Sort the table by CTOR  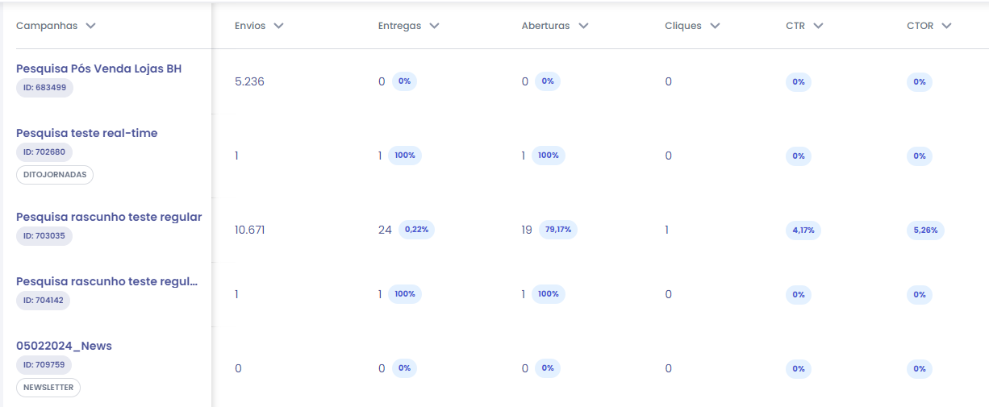click(946, 26)
